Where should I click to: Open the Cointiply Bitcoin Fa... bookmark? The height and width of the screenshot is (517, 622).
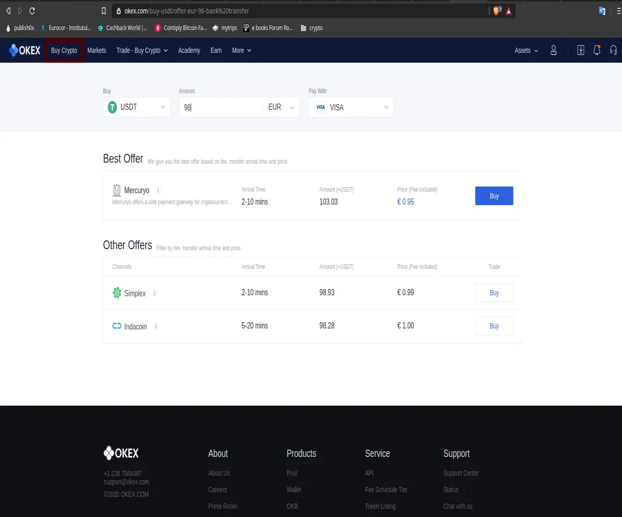tap(181, 28)
